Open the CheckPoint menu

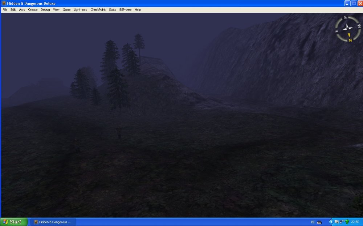(98, 10)
